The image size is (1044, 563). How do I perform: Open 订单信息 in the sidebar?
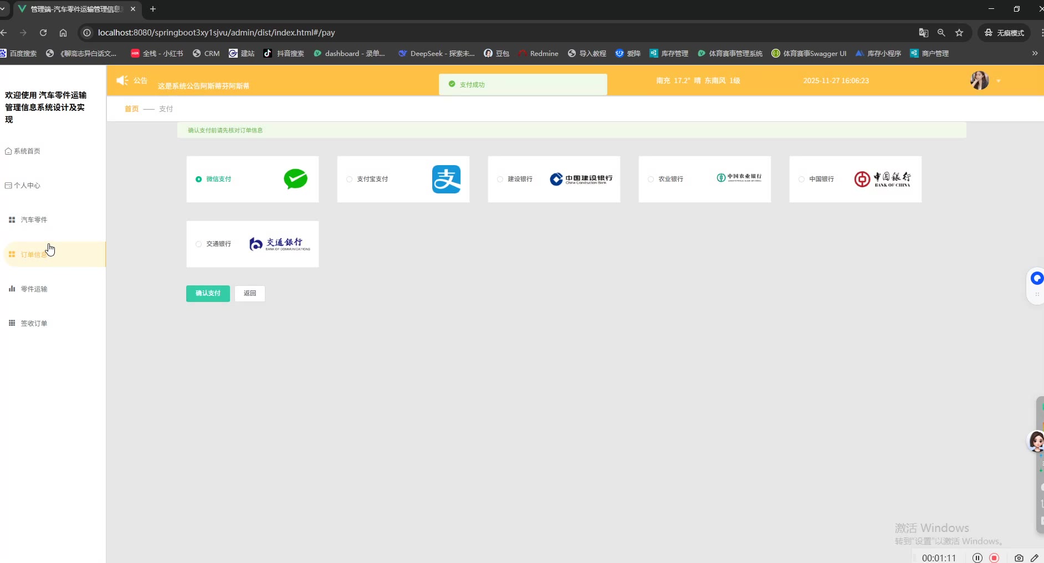point(54,254)
